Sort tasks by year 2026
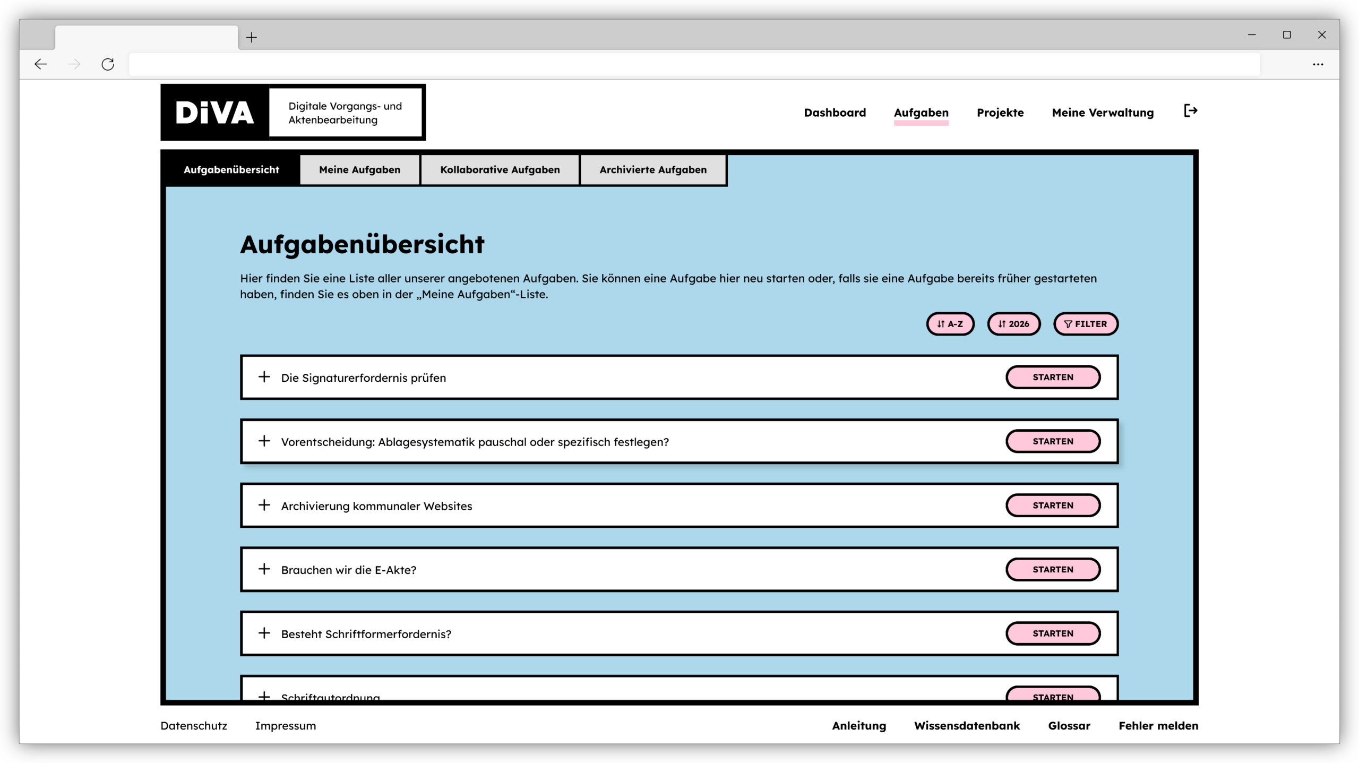 pos(1013,324)
